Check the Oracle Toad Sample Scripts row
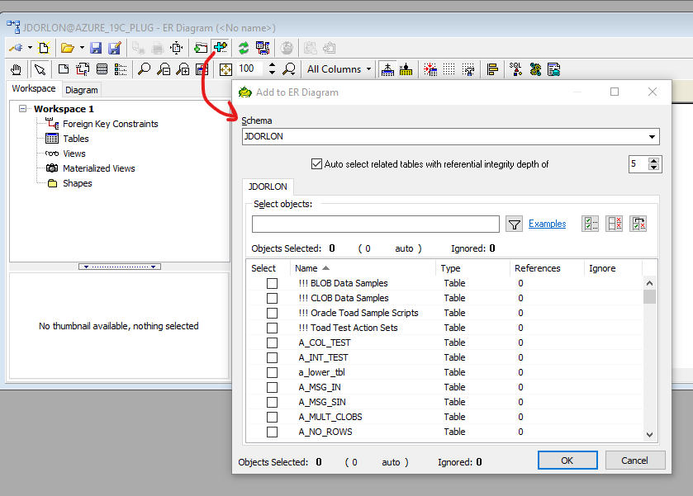693x496 pixels. point(273,313)
